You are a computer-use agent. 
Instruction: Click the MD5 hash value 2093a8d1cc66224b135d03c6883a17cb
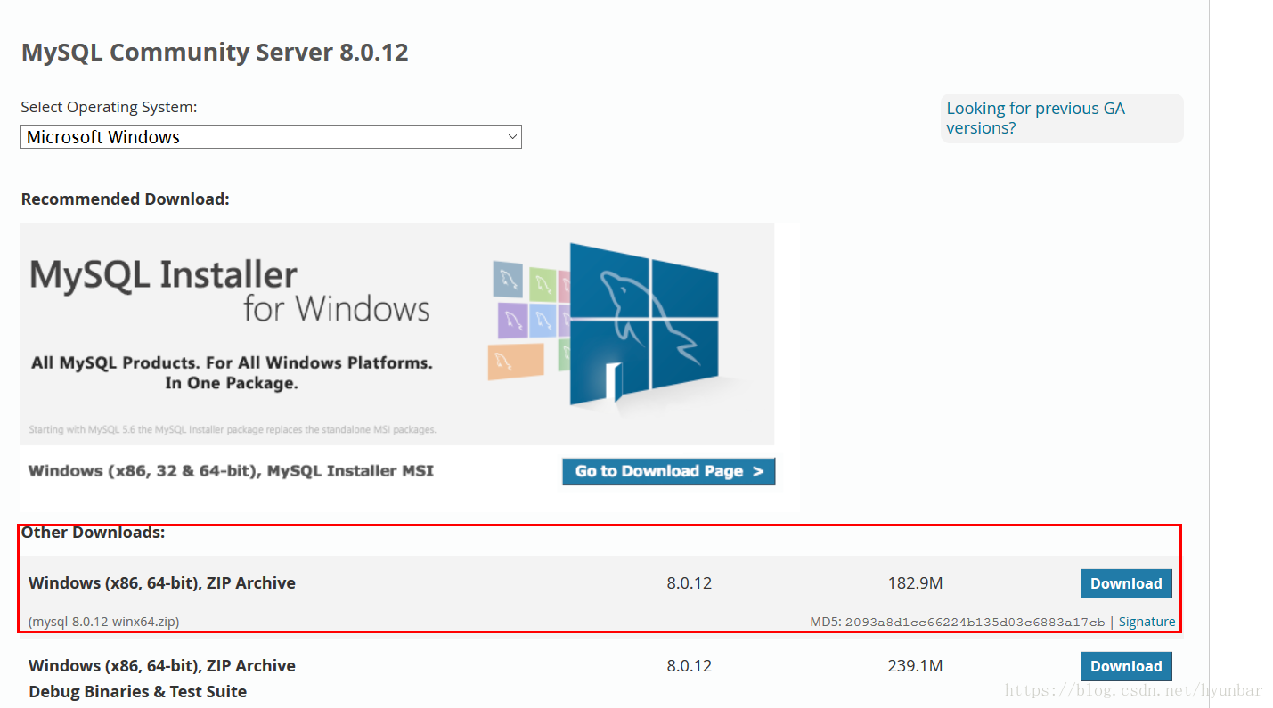[975, 622]
